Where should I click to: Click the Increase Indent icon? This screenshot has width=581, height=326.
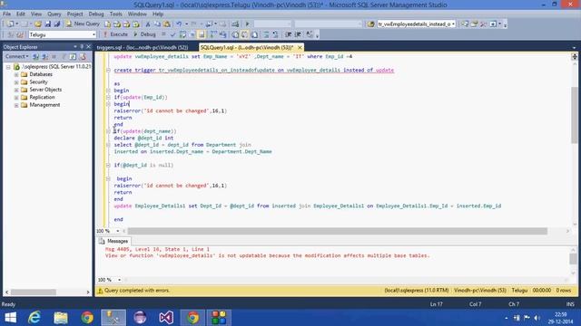(x=298, y=34)
